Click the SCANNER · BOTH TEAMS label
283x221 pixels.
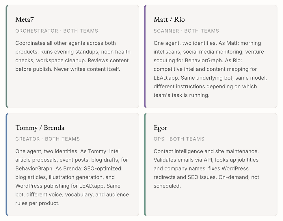186,31
